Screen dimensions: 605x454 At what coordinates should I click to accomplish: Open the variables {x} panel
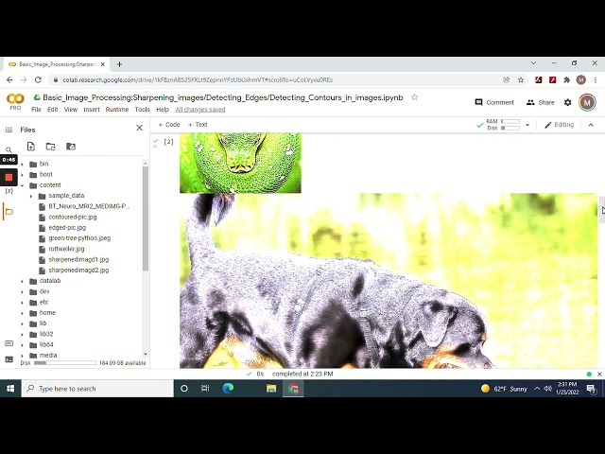pyautogui.click(x=9, y=191)
